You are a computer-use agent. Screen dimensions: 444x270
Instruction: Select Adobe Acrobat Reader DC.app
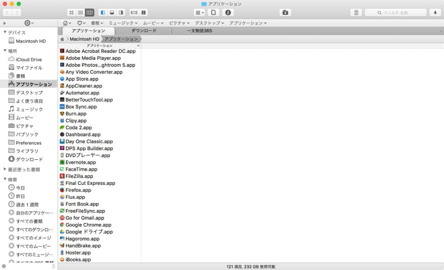click(x=99, y=51)
